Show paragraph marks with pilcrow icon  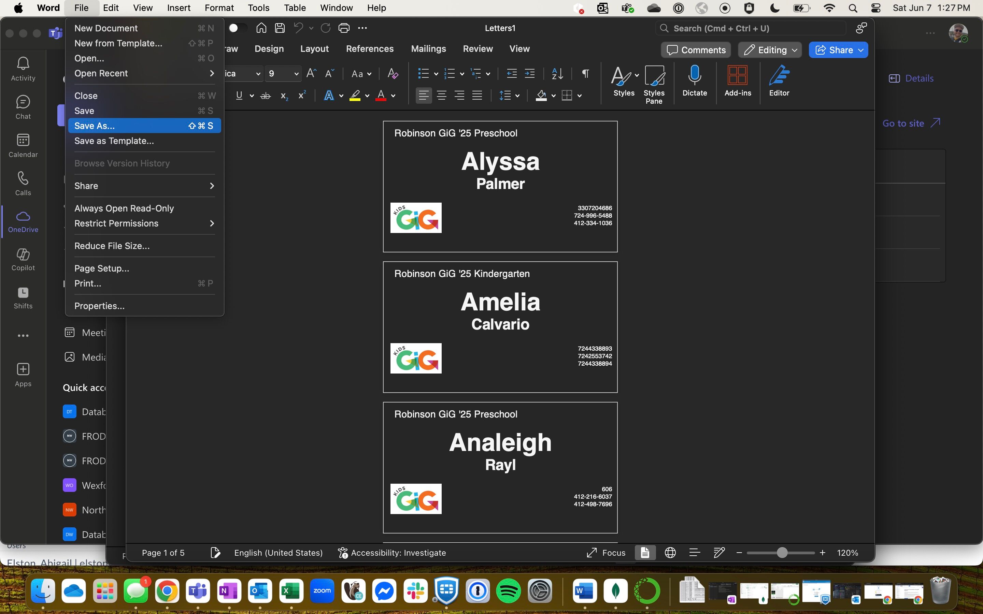585,73
